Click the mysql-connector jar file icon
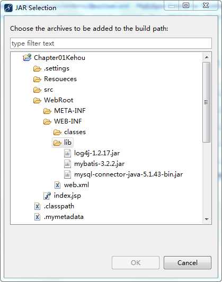Screen dimensions: 222x282 [67, 174]
